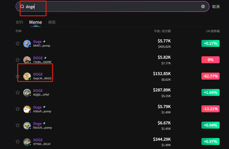Click the +0.97% change badge
The image size is (229, 149).
click(211, 141)
